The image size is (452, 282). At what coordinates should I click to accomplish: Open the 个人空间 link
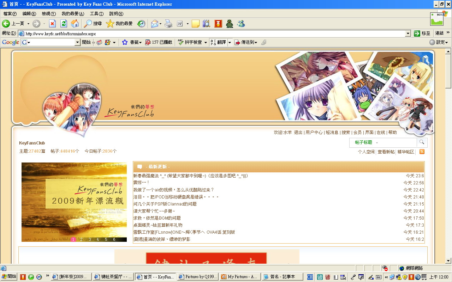(366, 152)
